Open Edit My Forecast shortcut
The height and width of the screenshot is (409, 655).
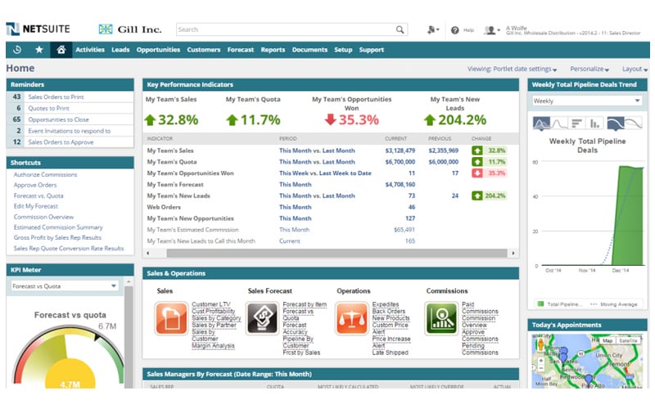click(x=36, y=206)
